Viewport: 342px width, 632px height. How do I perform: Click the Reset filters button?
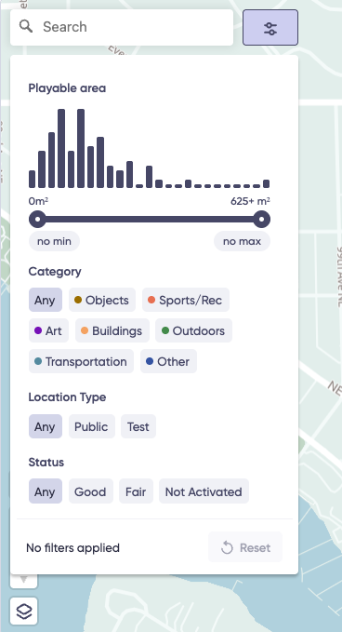coord(245,547)
